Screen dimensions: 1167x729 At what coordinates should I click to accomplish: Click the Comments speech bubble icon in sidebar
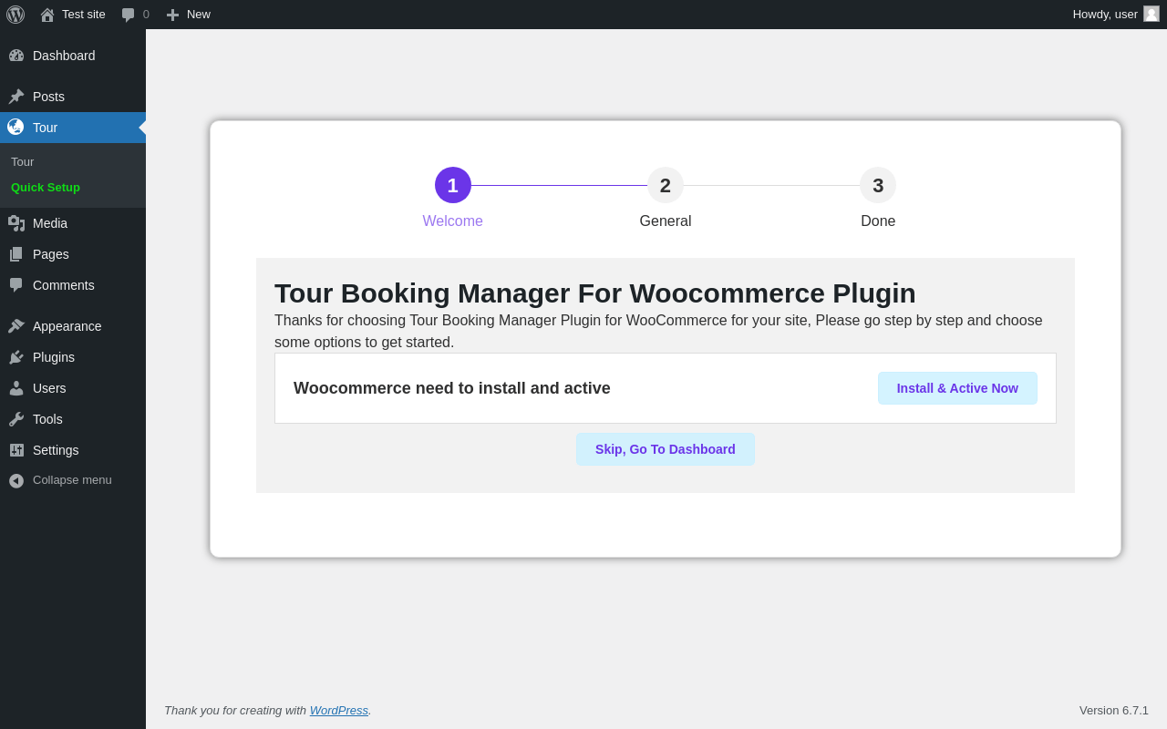click(16, 285)
